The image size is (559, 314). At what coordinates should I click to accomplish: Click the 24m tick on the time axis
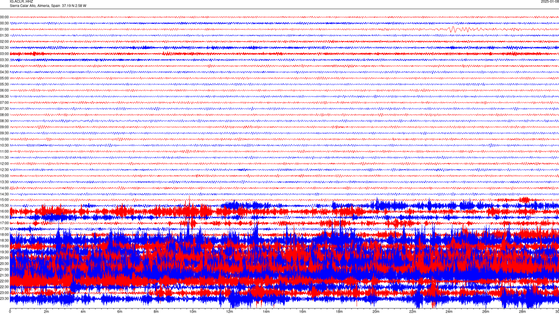point(449,312)
